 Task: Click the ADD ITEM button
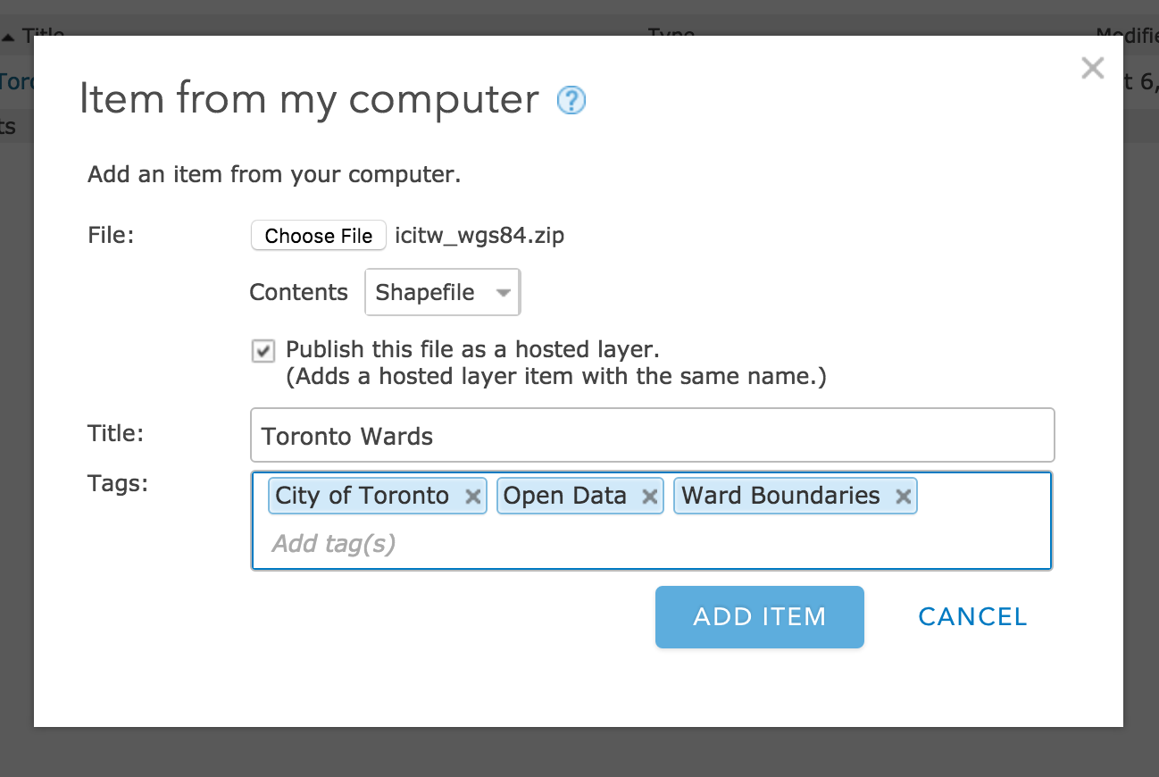point(760,617)
